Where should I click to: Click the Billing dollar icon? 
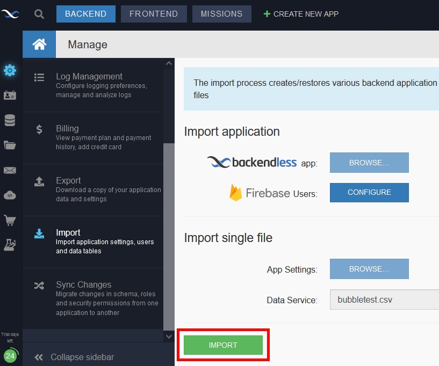(39, 129)
